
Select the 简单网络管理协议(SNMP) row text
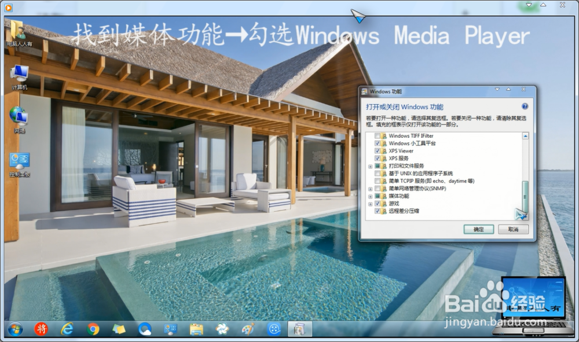click(417, 189)
